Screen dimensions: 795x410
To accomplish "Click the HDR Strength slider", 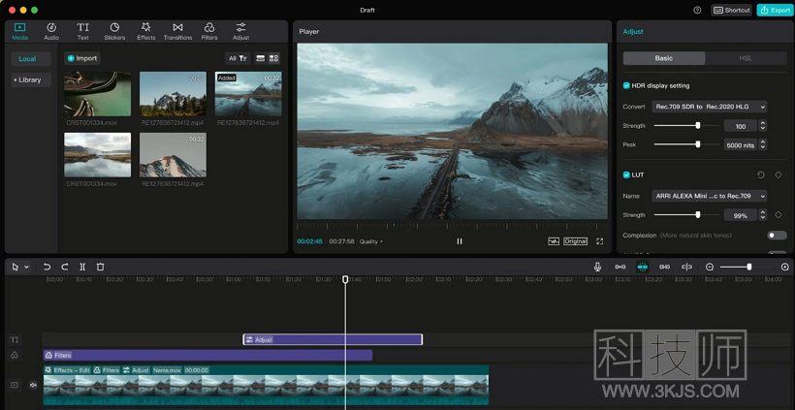I will pos(686,126).
